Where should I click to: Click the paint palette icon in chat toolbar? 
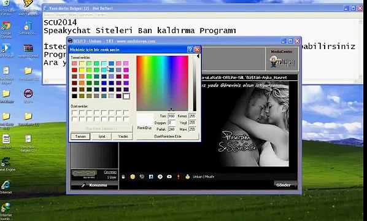(x=142, y=177)
